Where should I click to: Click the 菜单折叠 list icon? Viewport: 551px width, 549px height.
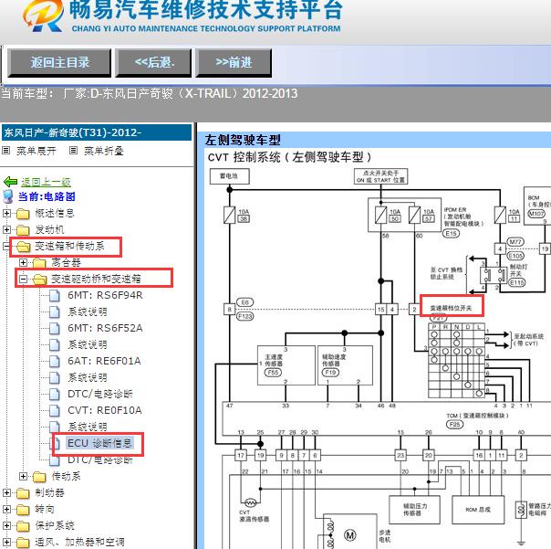click(73, 151)
